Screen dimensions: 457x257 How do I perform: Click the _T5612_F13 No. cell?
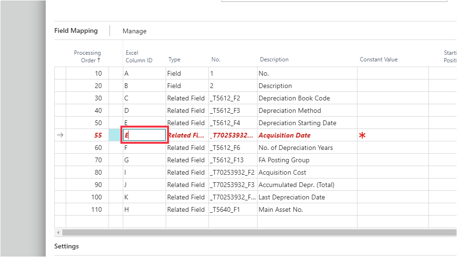click(228, 160)
